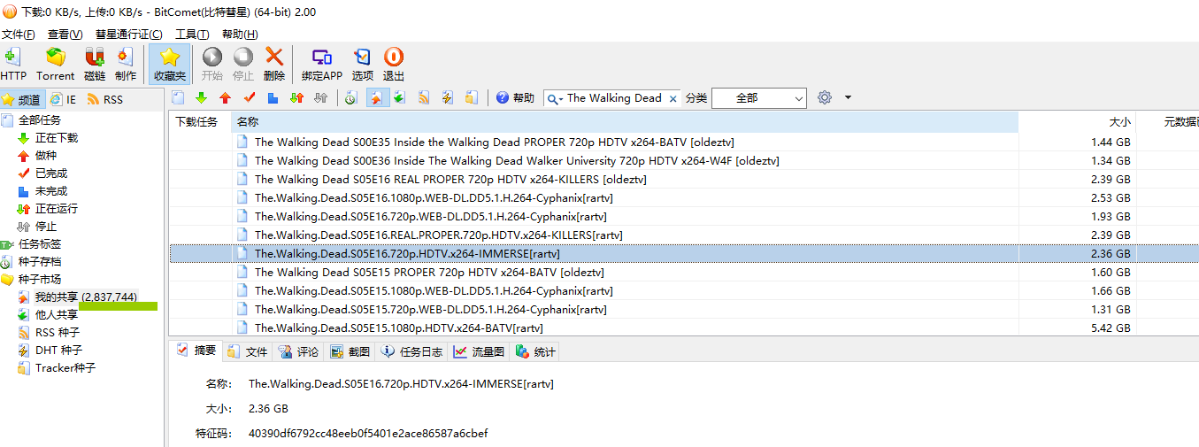Click the 制作 make torrent icon
1199x447 pixels.
pyautogui.click(x=126, y=65)
